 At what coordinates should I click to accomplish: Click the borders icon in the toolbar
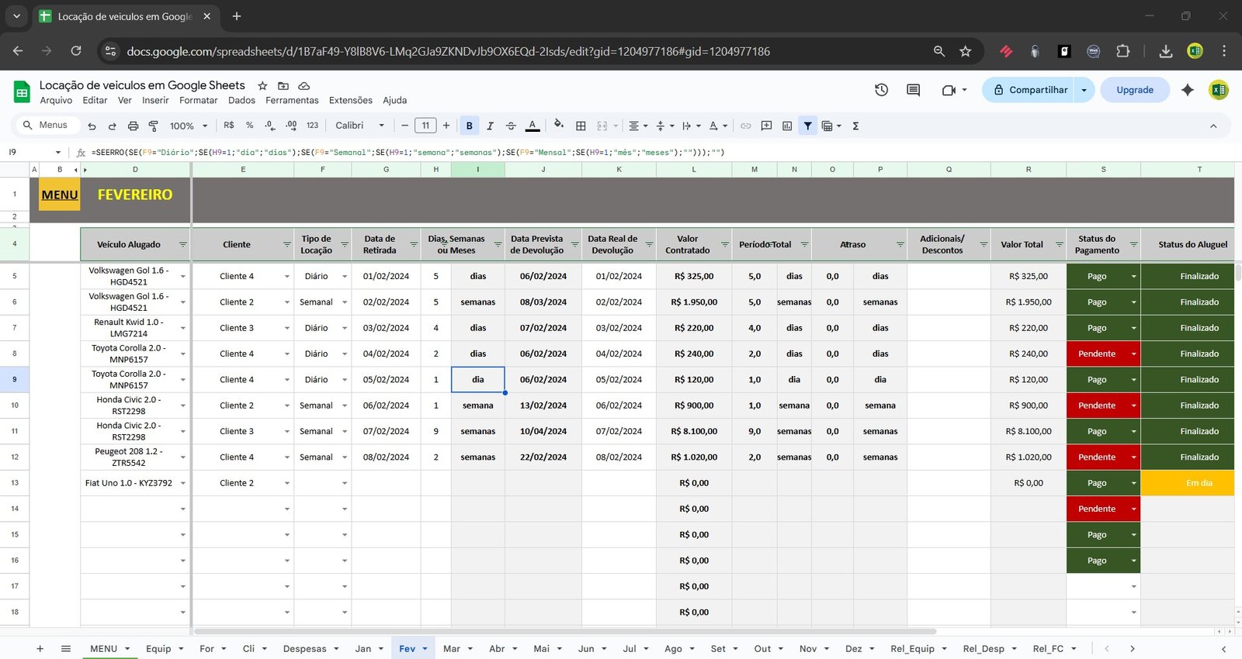[x=581, y=126]
